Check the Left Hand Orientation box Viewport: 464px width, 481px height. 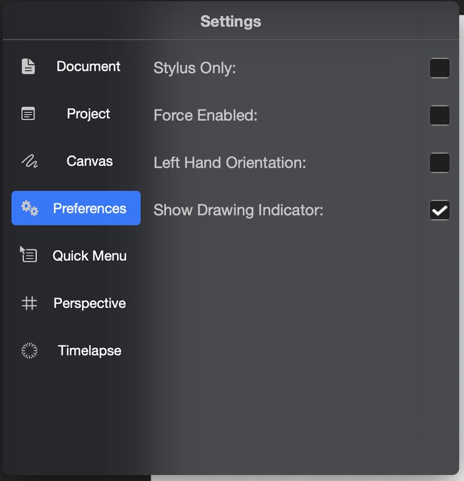(439, 163)
